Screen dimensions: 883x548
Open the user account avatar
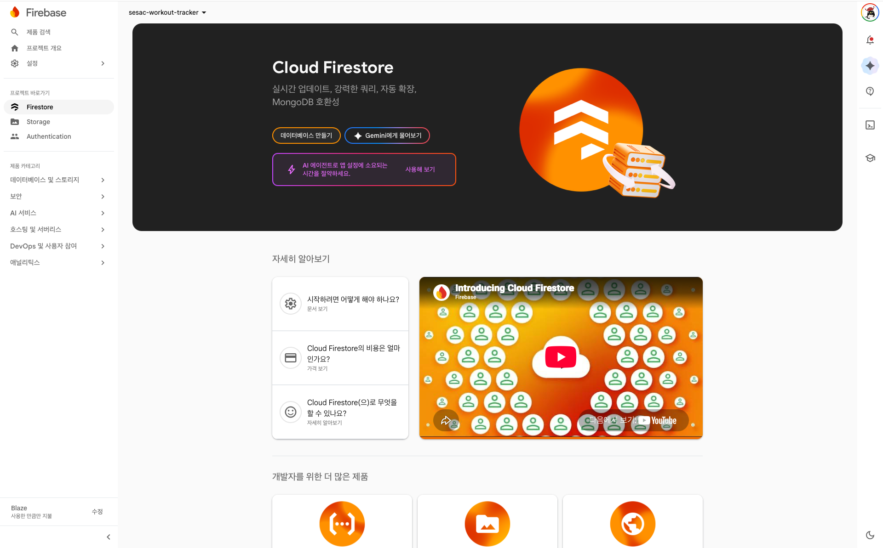point(870,12)
